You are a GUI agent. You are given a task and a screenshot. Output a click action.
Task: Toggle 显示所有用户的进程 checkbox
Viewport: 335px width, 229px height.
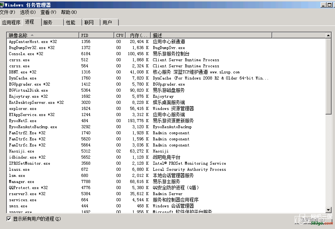[x=9, y=219]
